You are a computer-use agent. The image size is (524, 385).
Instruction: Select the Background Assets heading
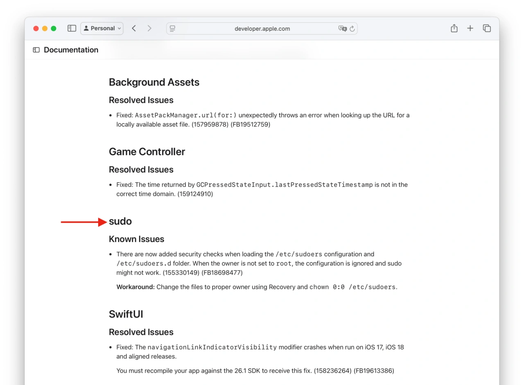(x=154, y=82)
